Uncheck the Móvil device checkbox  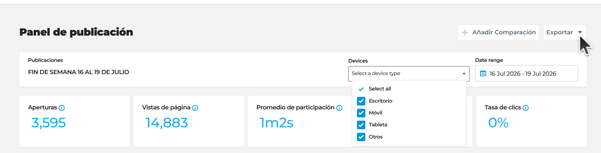pyautogui.click(x=361, y=113)
